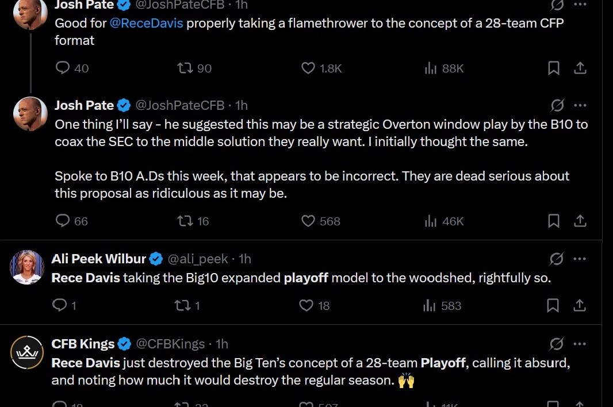613x407 pixels.
Task: Open Ali Peek Wilbur's profile picture
Action: coord(27,267)
